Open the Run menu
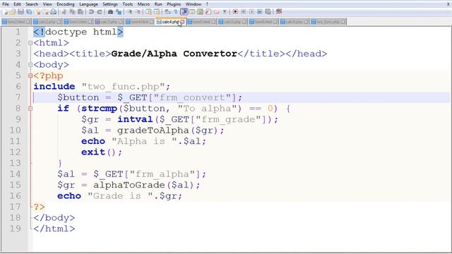 [x=158, y=4]
